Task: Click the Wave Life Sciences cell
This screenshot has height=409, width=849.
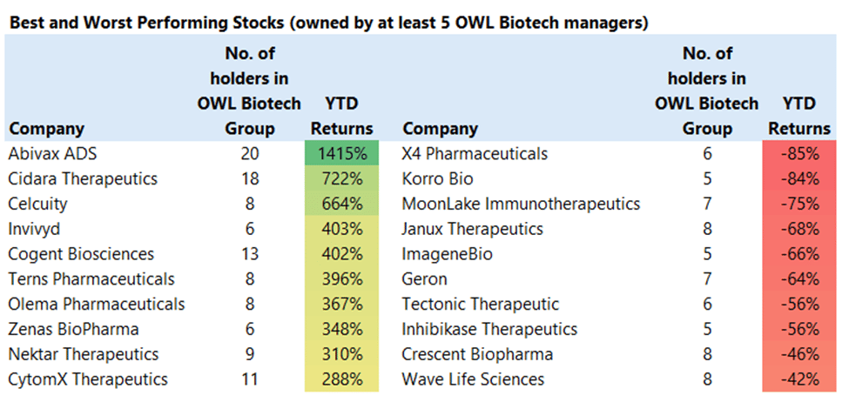Action: pyautogui.click(x=473, y=379)
